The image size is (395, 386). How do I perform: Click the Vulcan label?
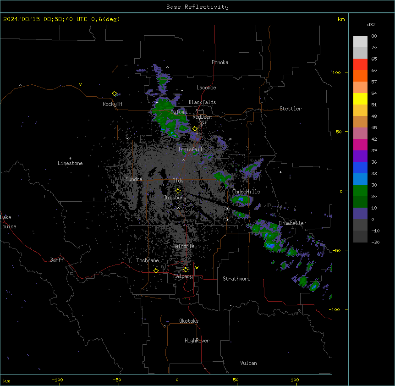tap(249, 363)
